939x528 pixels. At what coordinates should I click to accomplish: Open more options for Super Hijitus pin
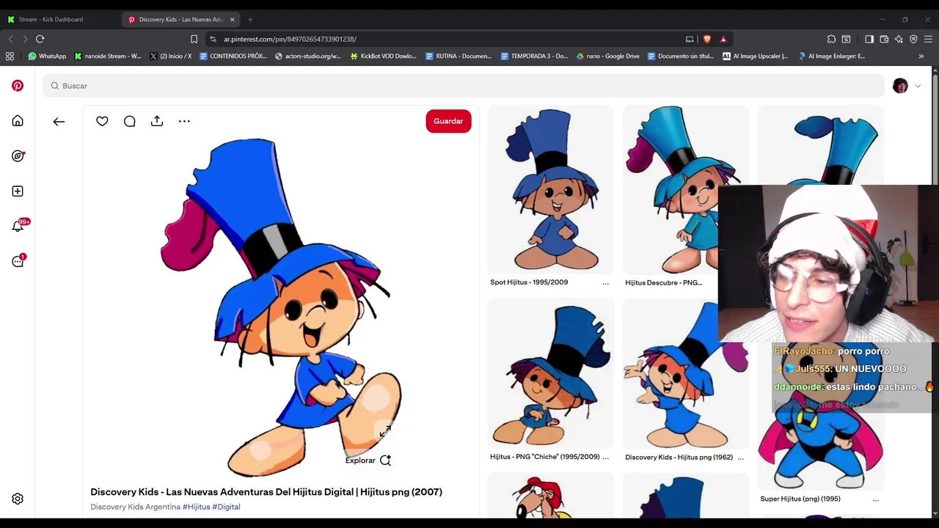tap(875, 499)
